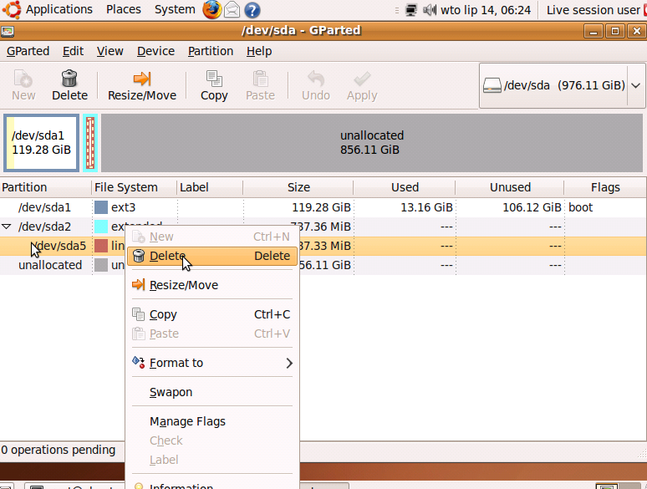
Task: Open the Help menu in GParted
Action: (x=259, y=51)
